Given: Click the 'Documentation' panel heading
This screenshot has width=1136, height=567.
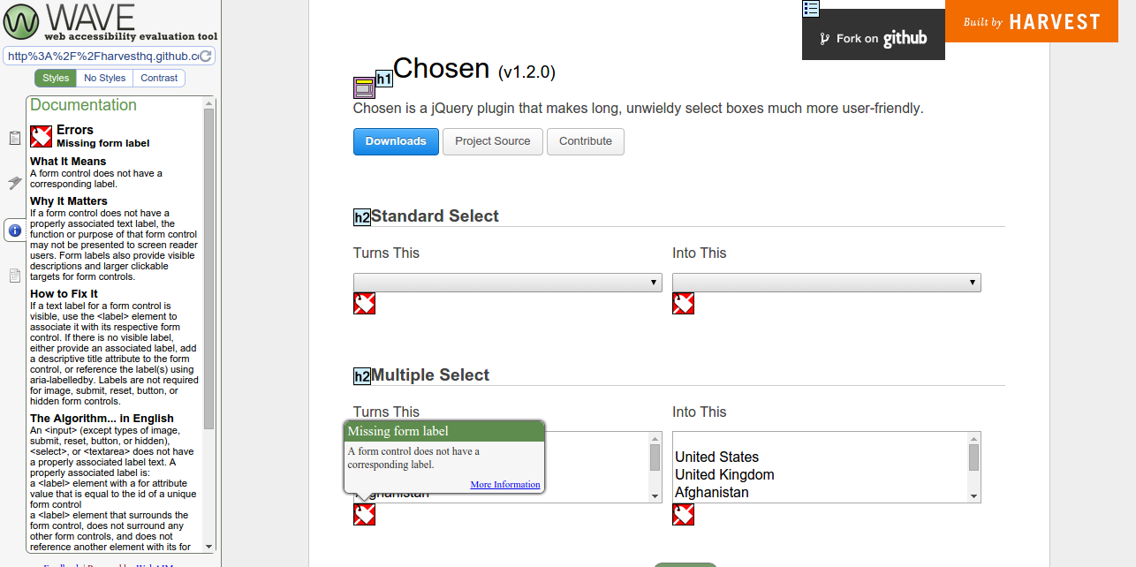Looking at the screenshot, I should (83, 105).
